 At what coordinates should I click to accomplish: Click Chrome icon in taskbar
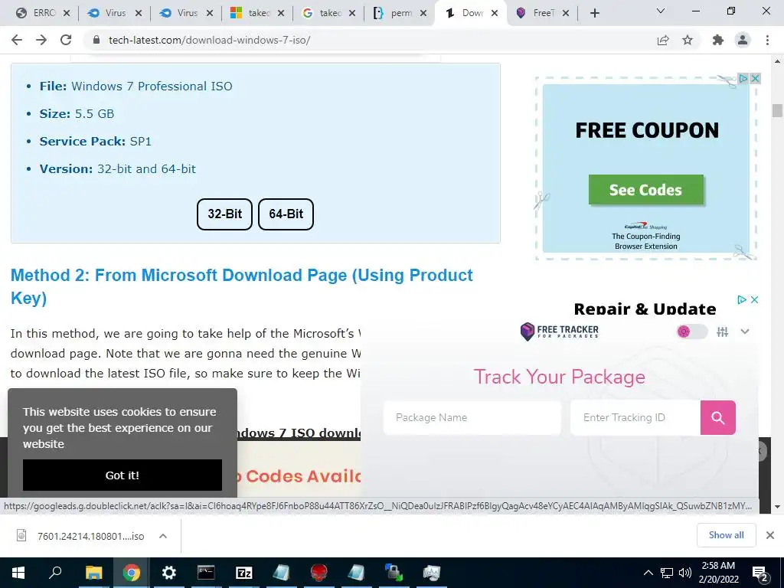click(131, 573)
